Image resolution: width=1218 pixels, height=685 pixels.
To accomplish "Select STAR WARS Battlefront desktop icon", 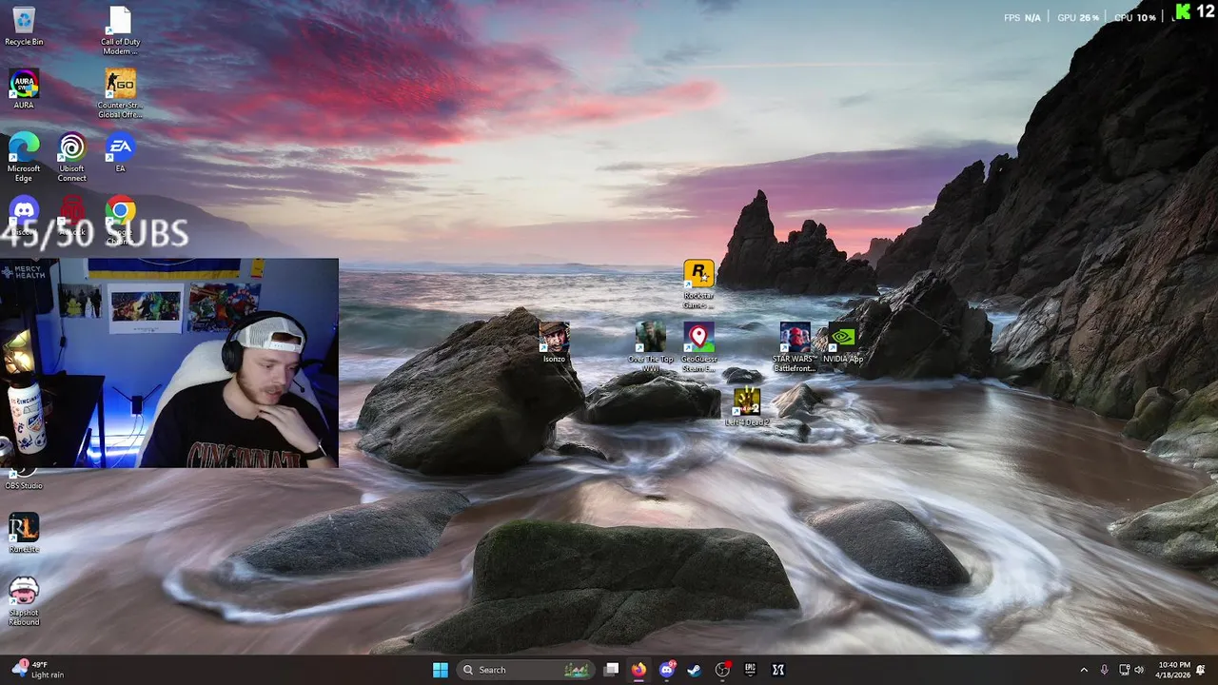I will [x=795, y=347].
